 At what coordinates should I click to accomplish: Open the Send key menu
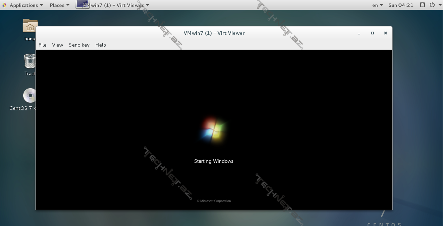(79, 45)
